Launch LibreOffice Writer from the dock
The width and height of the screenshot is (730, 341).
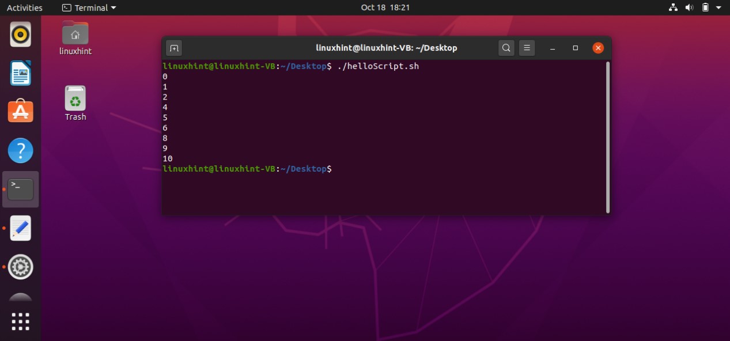(21, 73)
